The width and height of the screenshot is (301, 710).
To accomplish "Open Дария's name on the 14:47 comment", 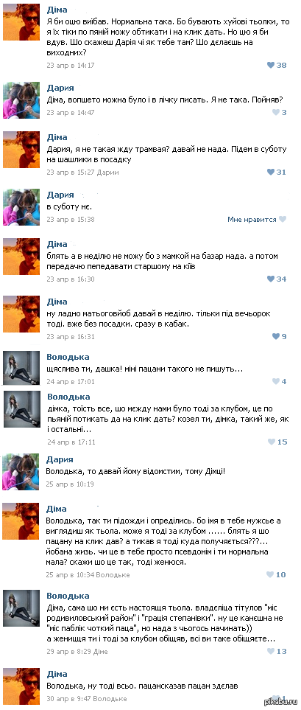I will coord(60,88).
